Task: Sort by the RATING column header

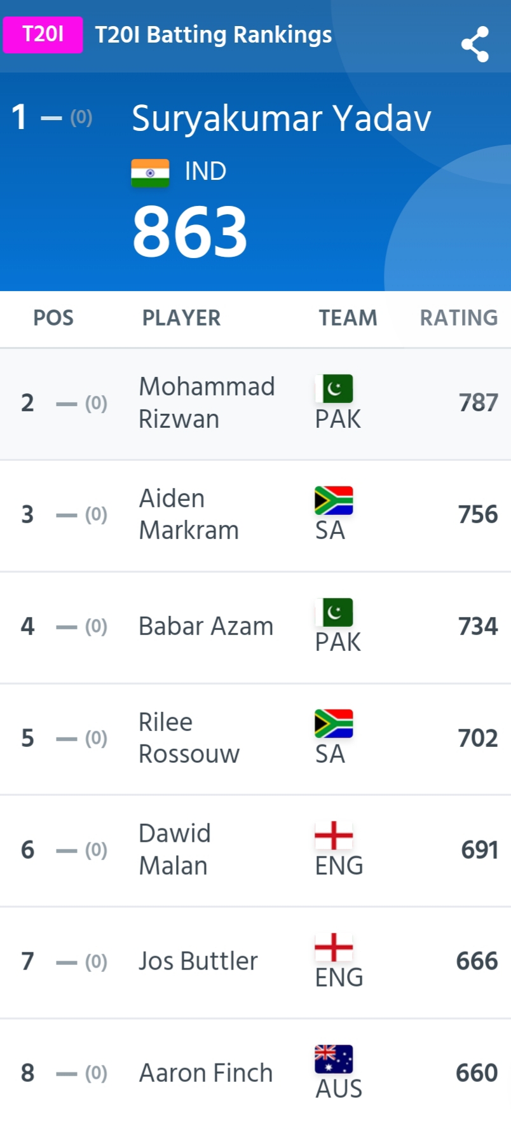Action: point(459,318)
